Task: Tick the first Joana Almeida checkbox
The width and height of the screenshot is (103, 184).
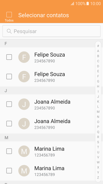Action: coord(9,104)
